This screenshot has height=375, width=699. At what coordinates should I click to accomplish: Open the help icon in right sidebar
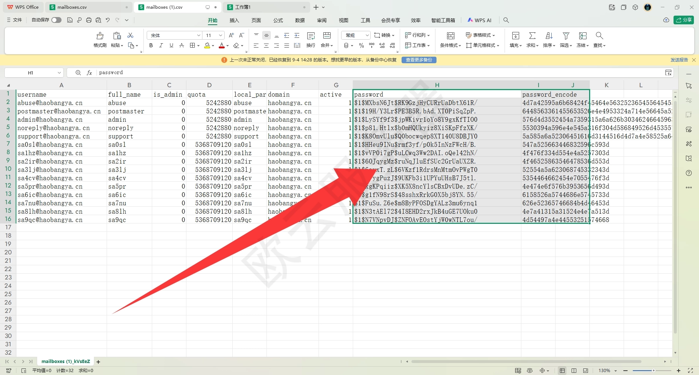click(x=689, y=173)
